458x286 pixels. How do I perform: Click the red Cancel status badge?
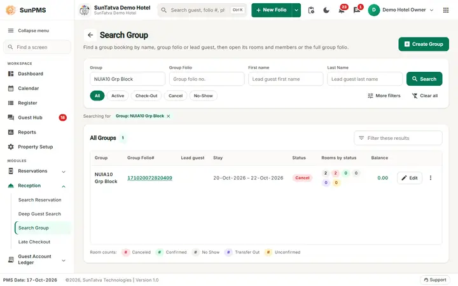click(x=302, y=178)
